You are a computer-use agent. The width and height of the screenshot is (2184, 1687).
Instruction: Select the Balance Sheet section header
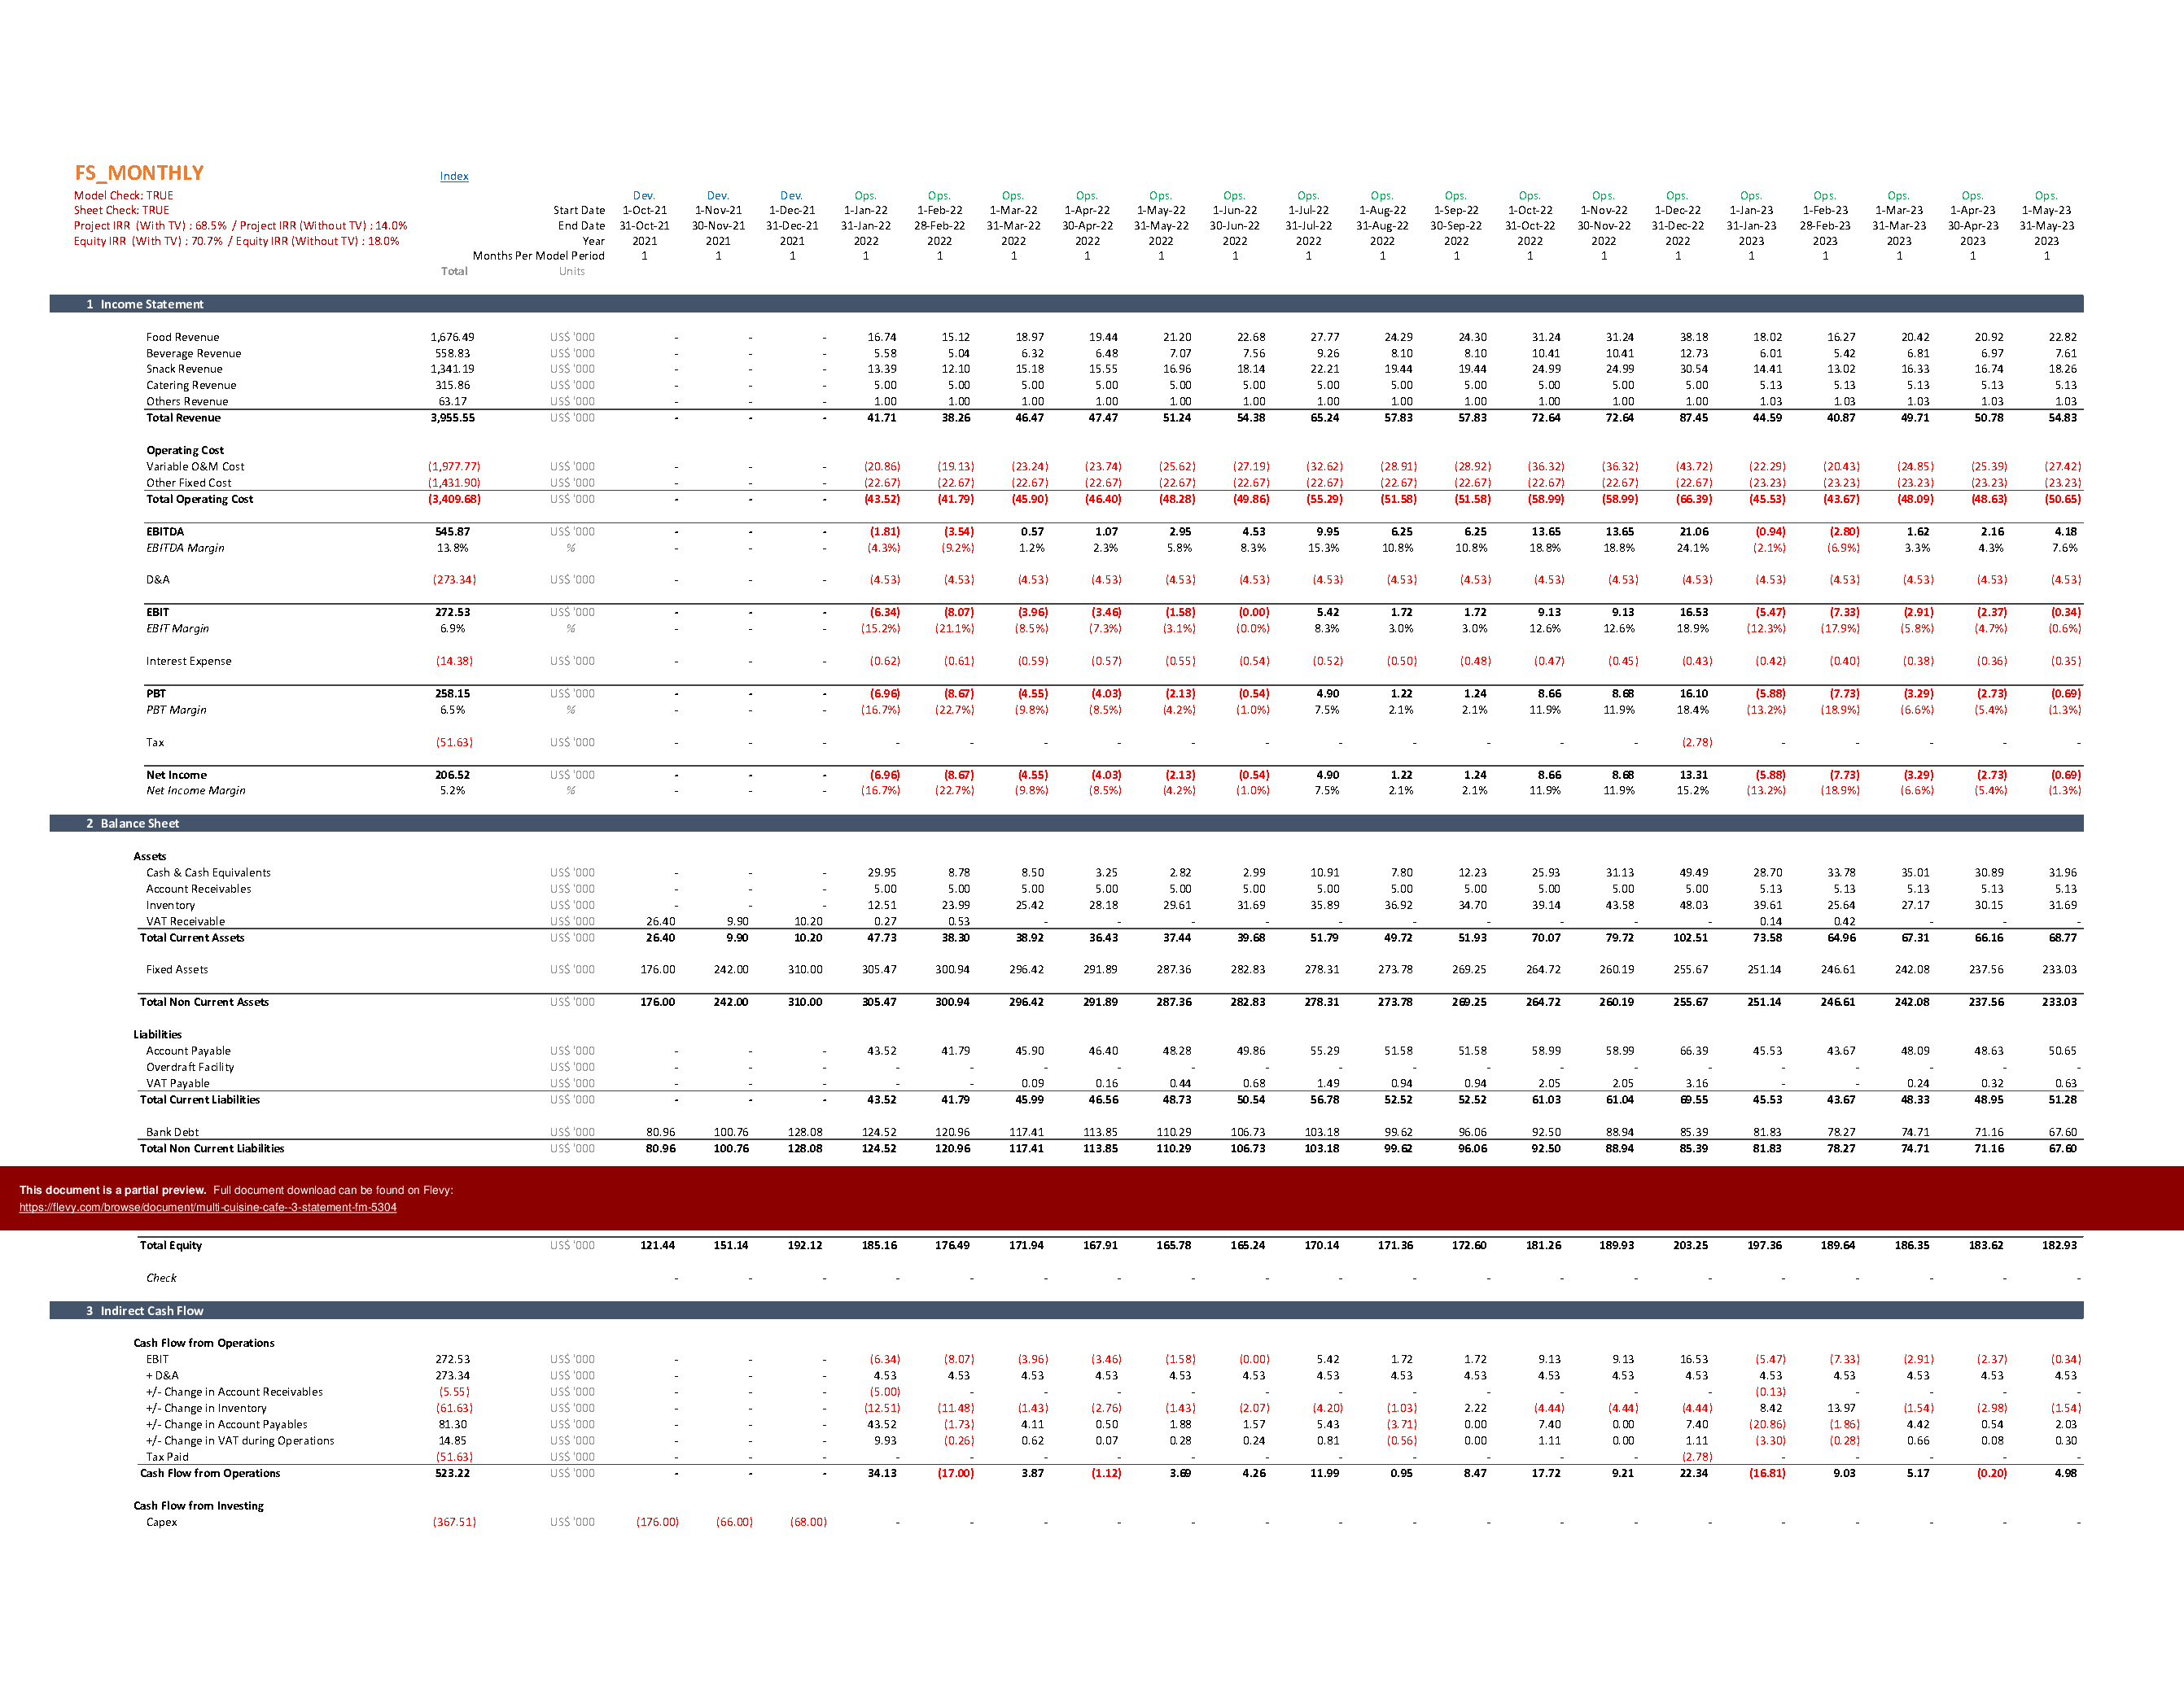pos(1066,823)
